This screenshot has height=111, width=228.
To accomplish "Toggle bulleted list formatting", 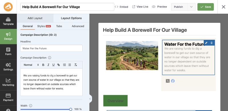I will [70, 65].
